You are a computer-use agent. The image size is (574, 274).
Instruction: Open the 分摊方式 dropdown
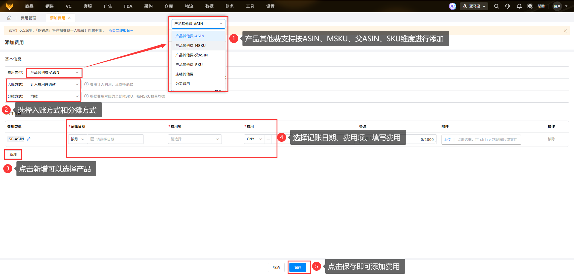(54, 96)
